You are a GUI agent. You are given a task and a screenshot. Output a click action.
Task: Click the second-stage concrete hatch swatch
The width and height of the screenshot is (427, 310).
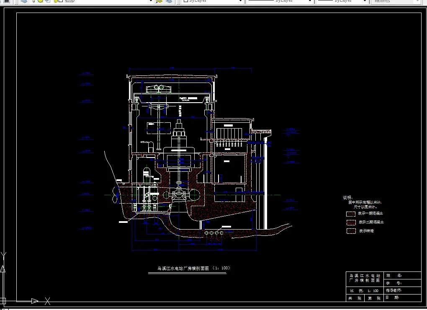coord(351,222)
